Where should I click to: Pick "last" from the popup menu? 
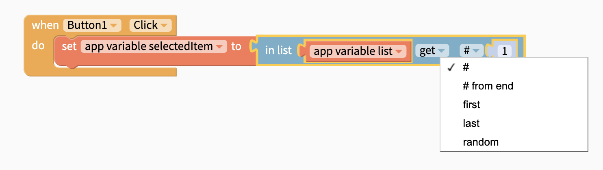471,124
